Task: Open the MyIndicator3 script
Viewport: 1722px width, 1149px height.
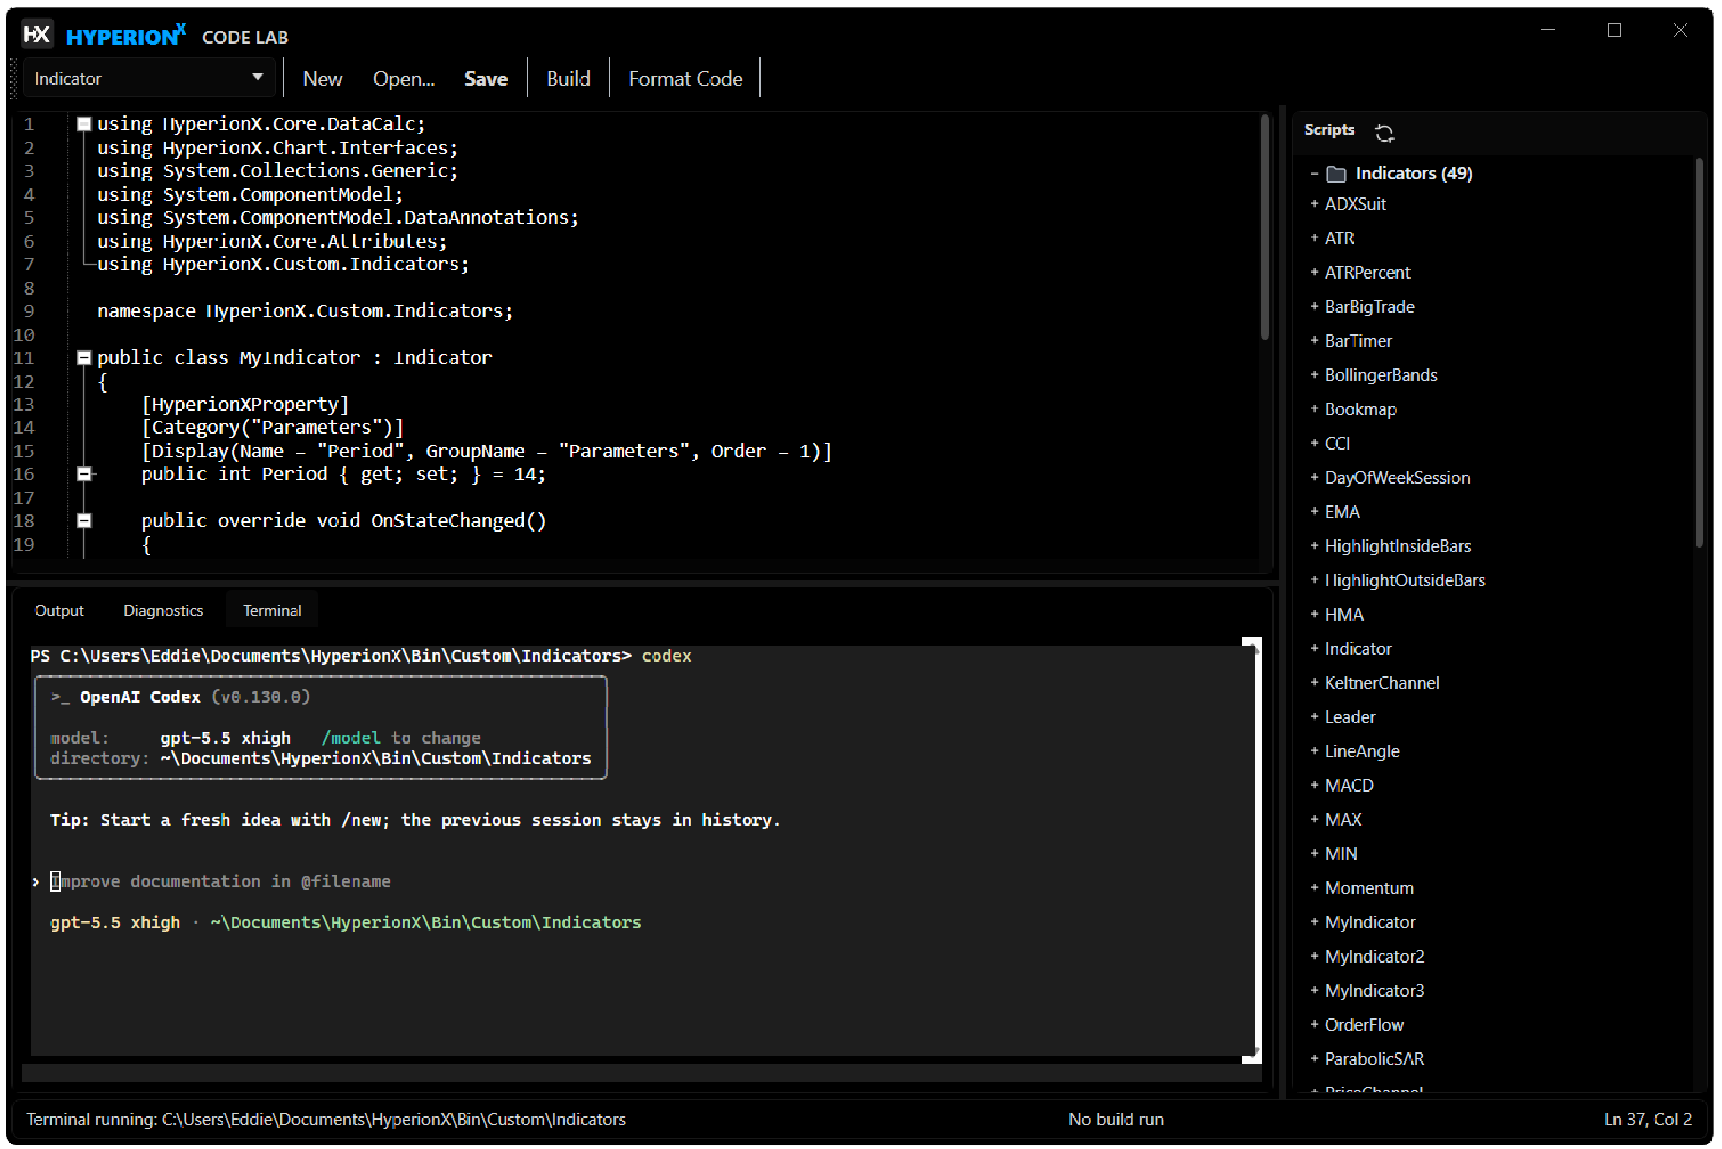Action: 1374,991
